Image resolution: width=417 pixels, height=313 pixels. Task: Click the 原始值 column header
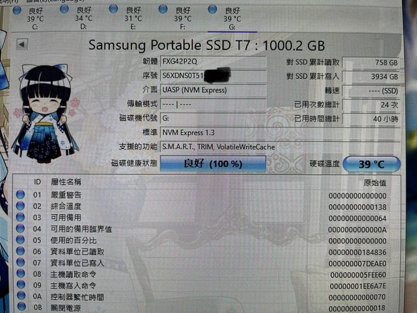pos(373,183)
